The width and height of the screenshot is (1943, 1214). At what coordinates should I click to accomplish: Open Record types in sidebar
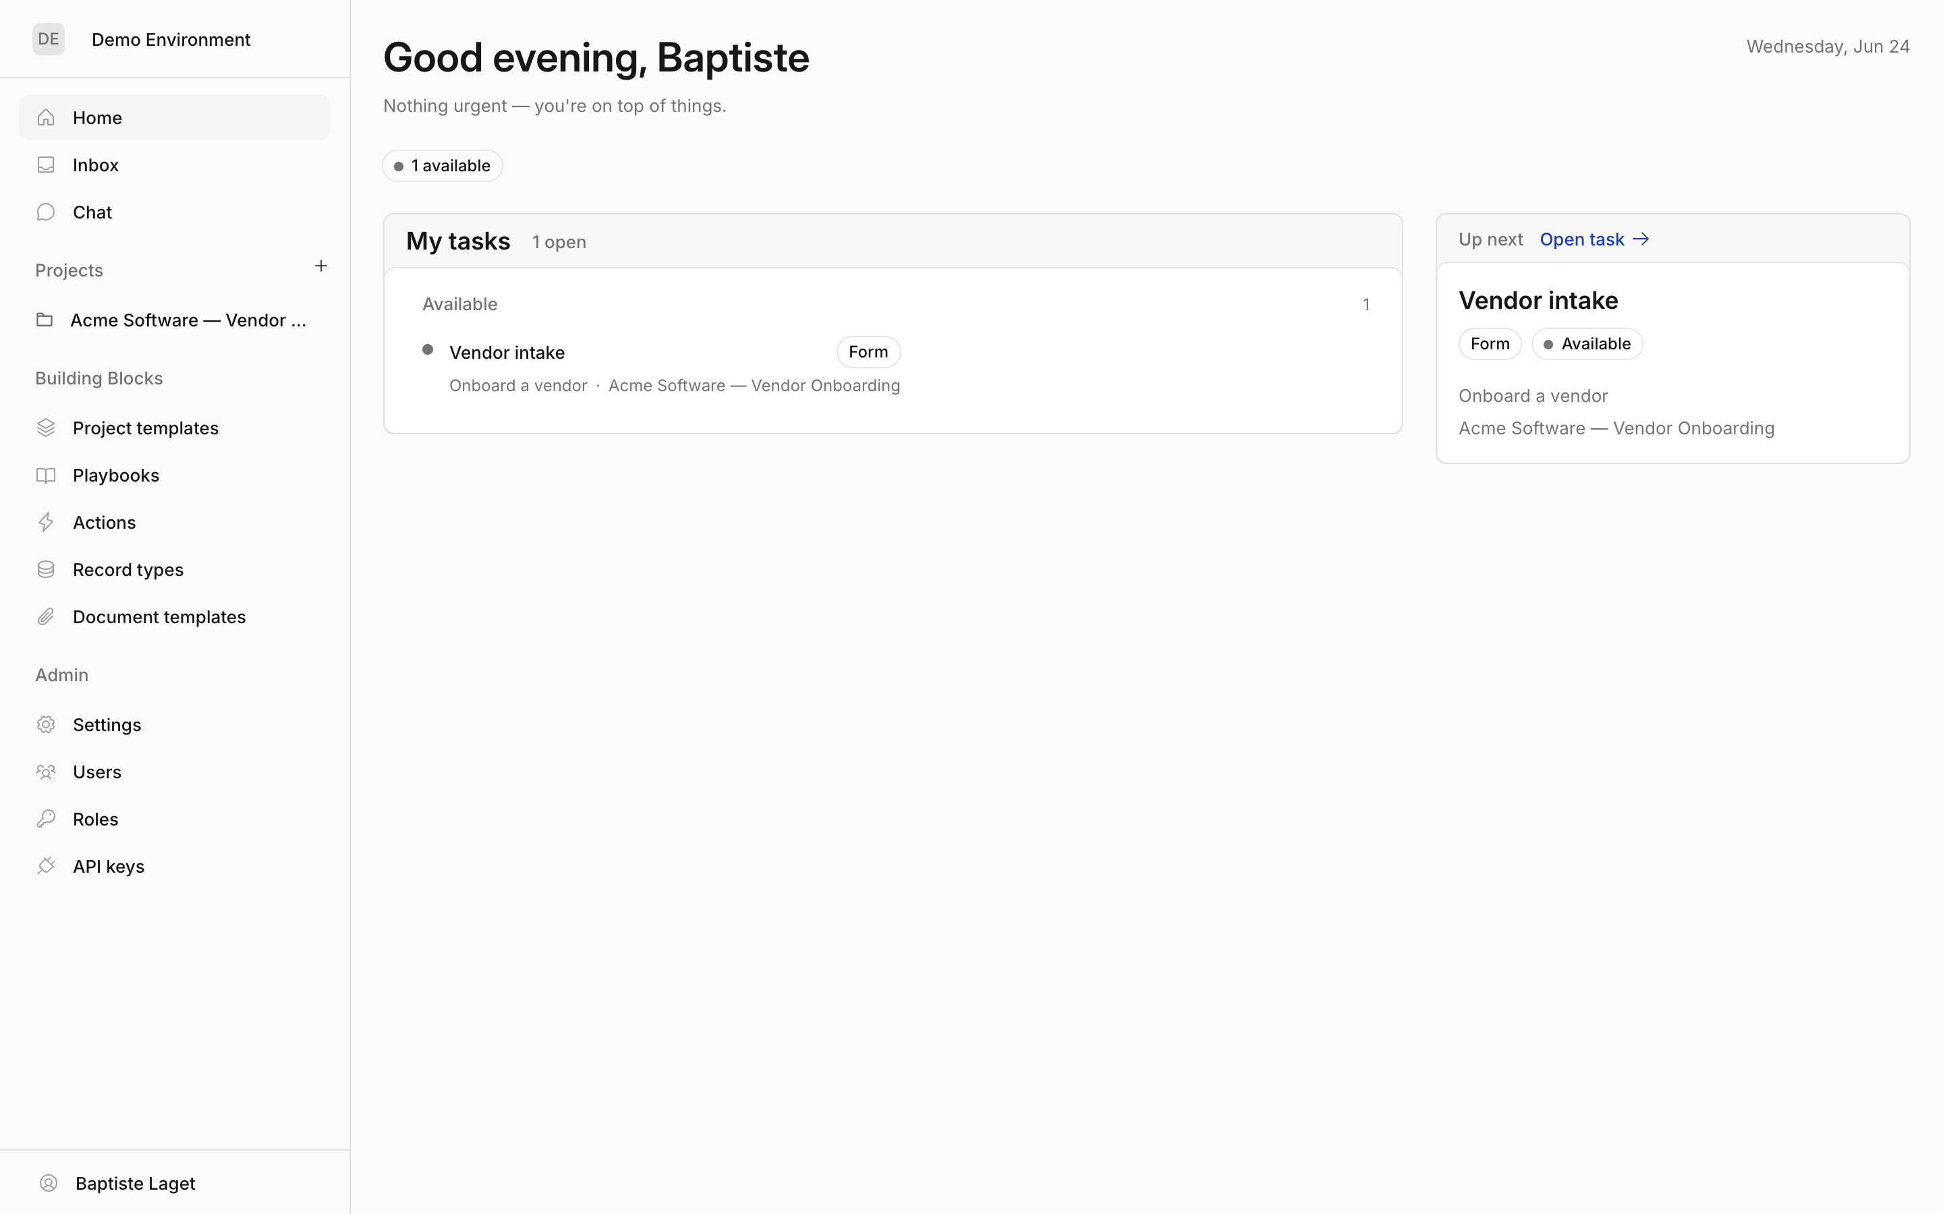tap(174, 569)
